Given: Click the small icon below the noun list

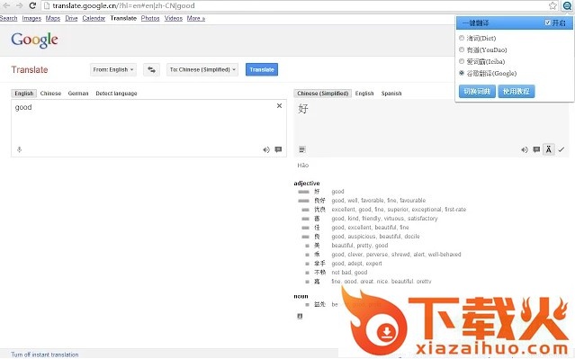Looking at the screenshot, I should 300,316.
